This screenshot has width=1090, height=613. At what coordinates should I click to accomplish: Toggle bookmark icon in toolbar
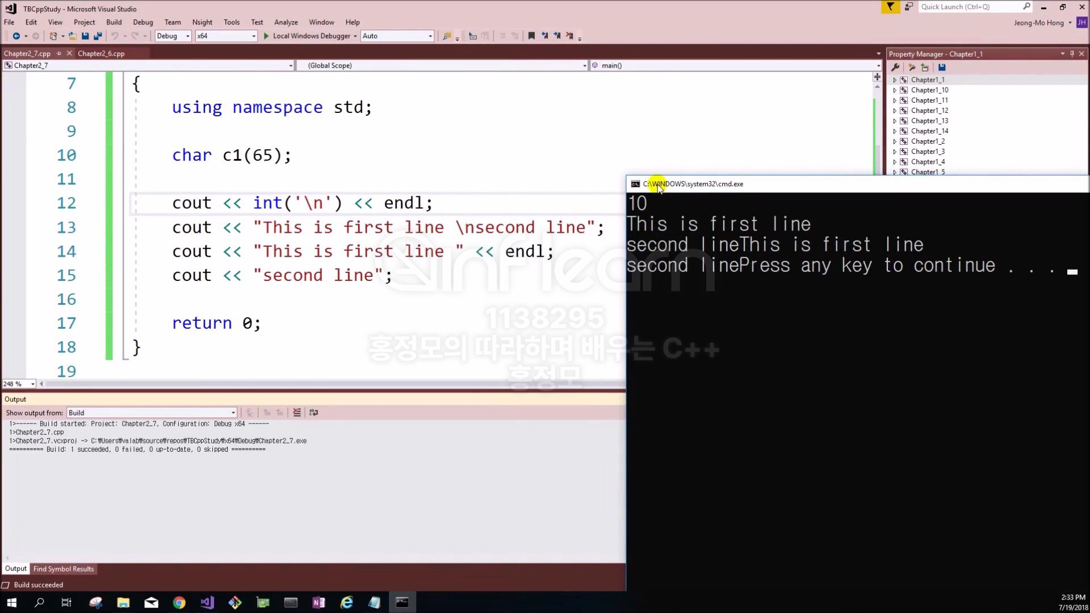pos(531,36)
